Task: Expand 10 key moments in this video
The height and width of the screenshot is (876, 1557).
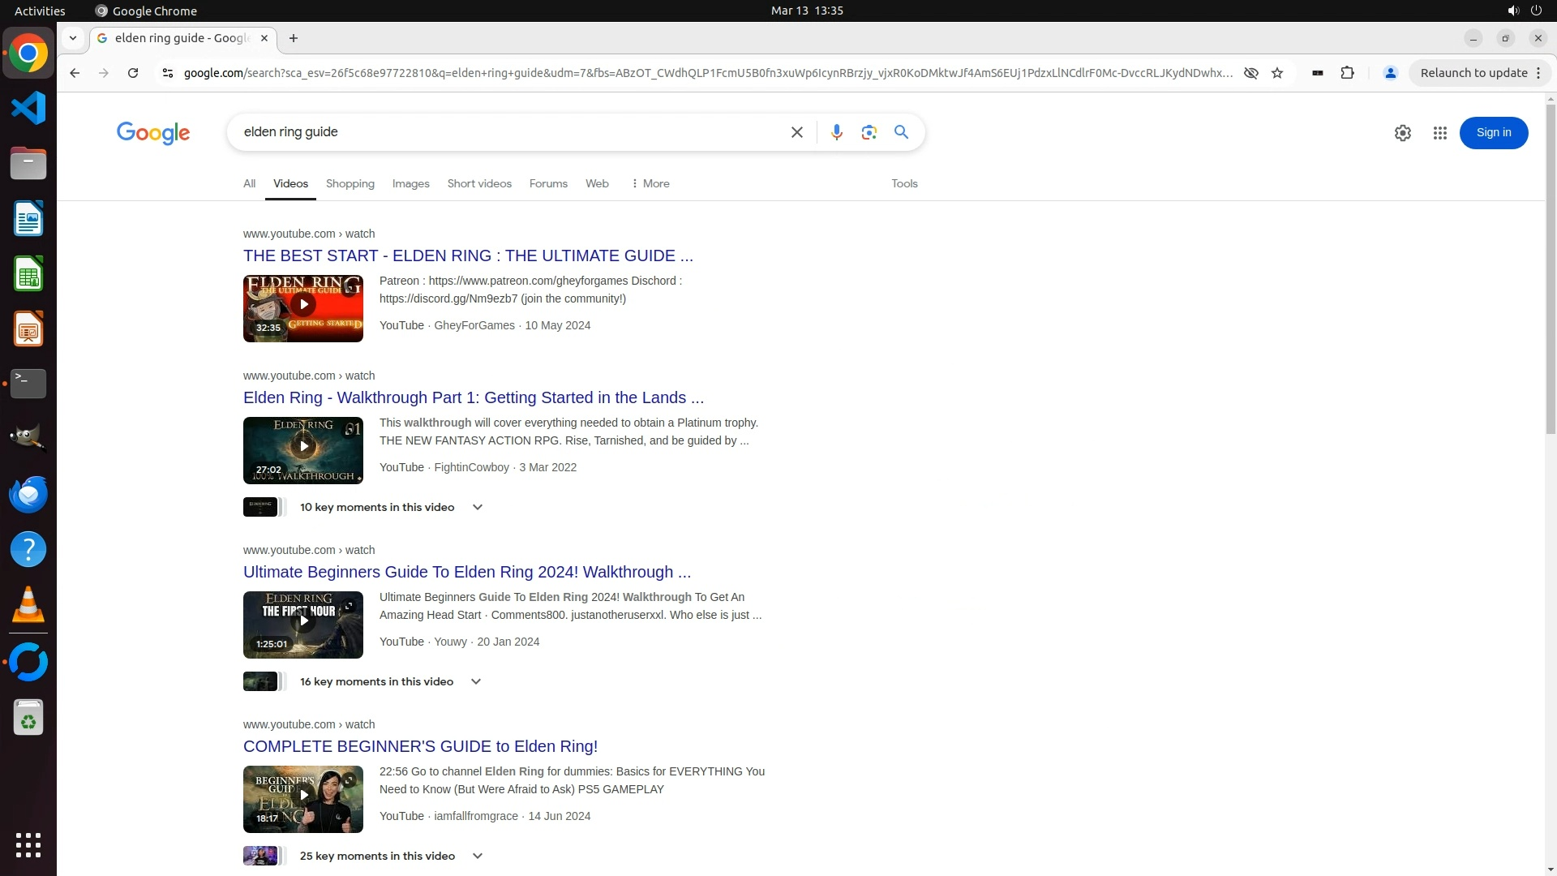Action: click(x=477, y=507)
